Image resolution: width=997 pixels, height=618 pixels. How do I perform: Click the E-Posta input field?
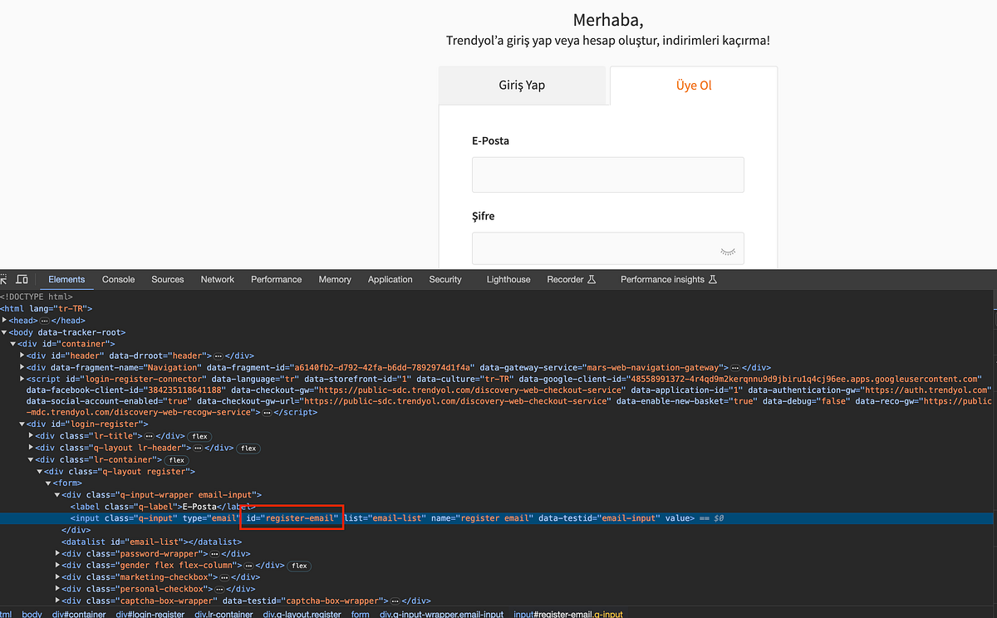(x=608, y=174)
